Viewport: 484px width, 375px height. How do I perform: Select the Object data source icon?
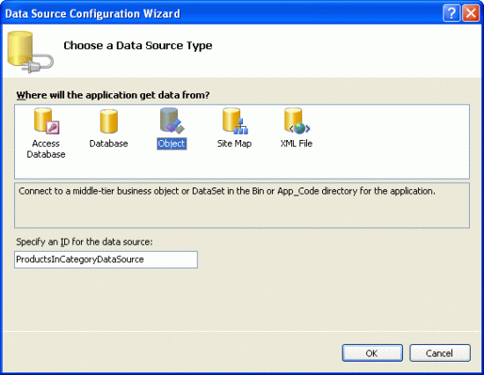pyautogui.click(x=172, y=121)
